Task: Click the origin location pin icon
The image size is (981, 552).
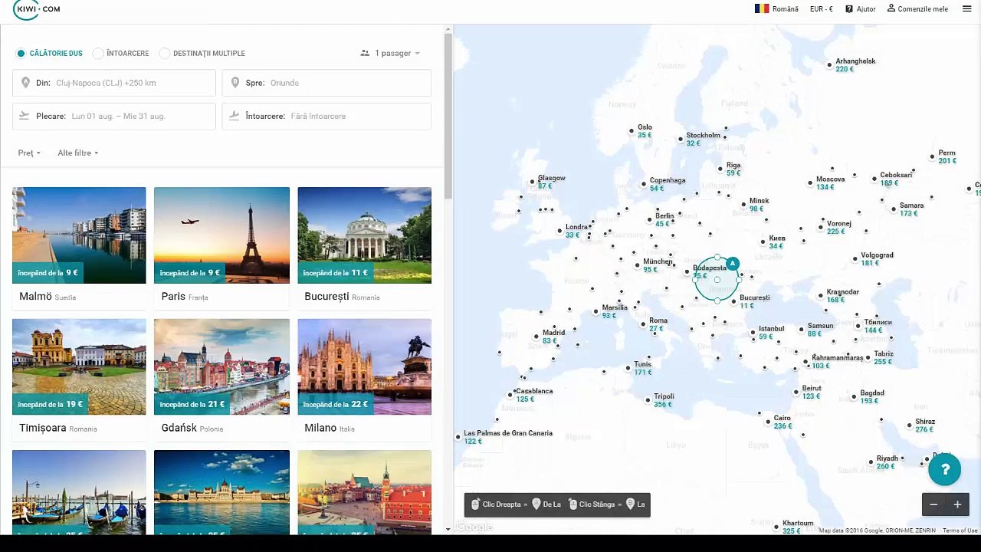Action: (25, 83)
